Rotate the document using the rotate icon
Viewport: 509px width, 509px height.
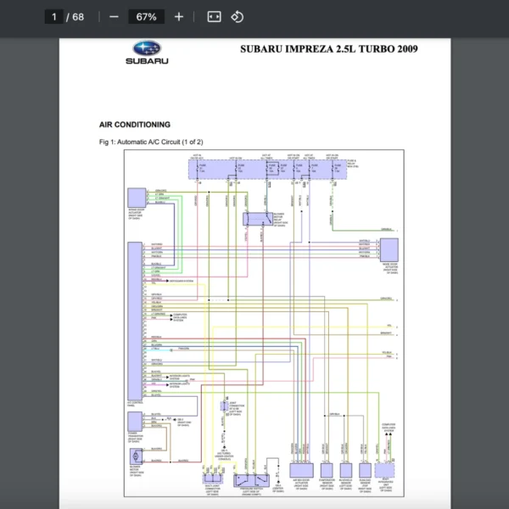click(x=238, y=17)
